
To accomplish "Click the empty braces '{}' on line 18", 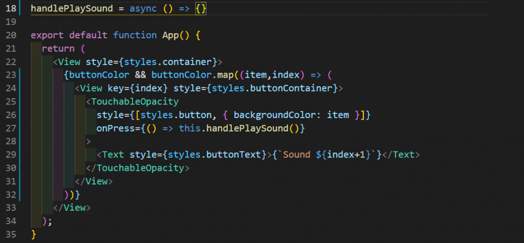I will tap(201, 9).
